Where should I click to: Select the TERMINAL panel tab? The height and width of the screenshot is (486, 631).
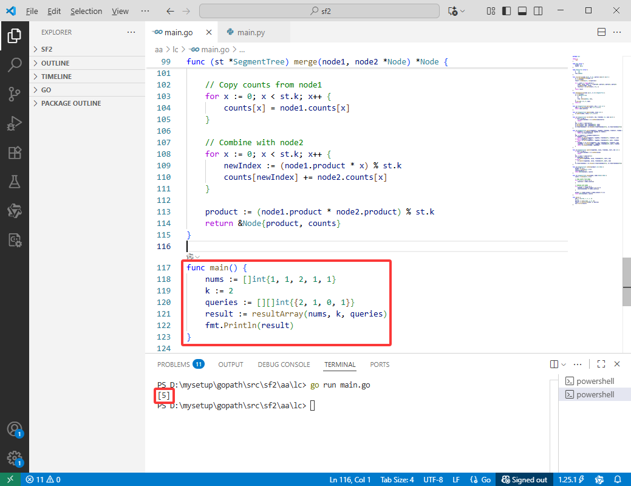coord(340,364)
